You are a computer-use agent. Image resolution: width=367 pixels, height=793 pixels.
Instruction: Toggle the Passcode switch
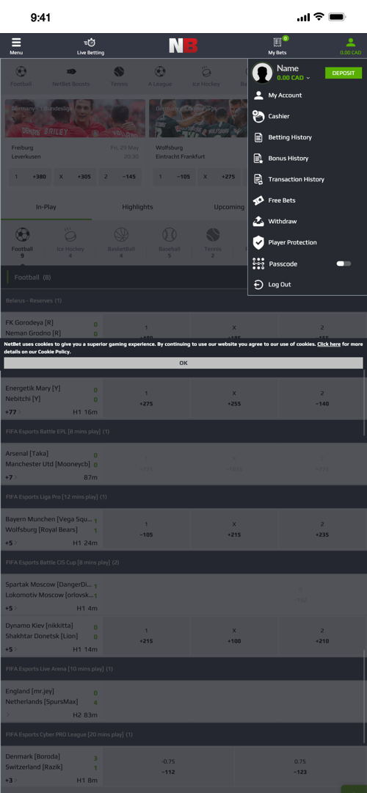[344, 264]
